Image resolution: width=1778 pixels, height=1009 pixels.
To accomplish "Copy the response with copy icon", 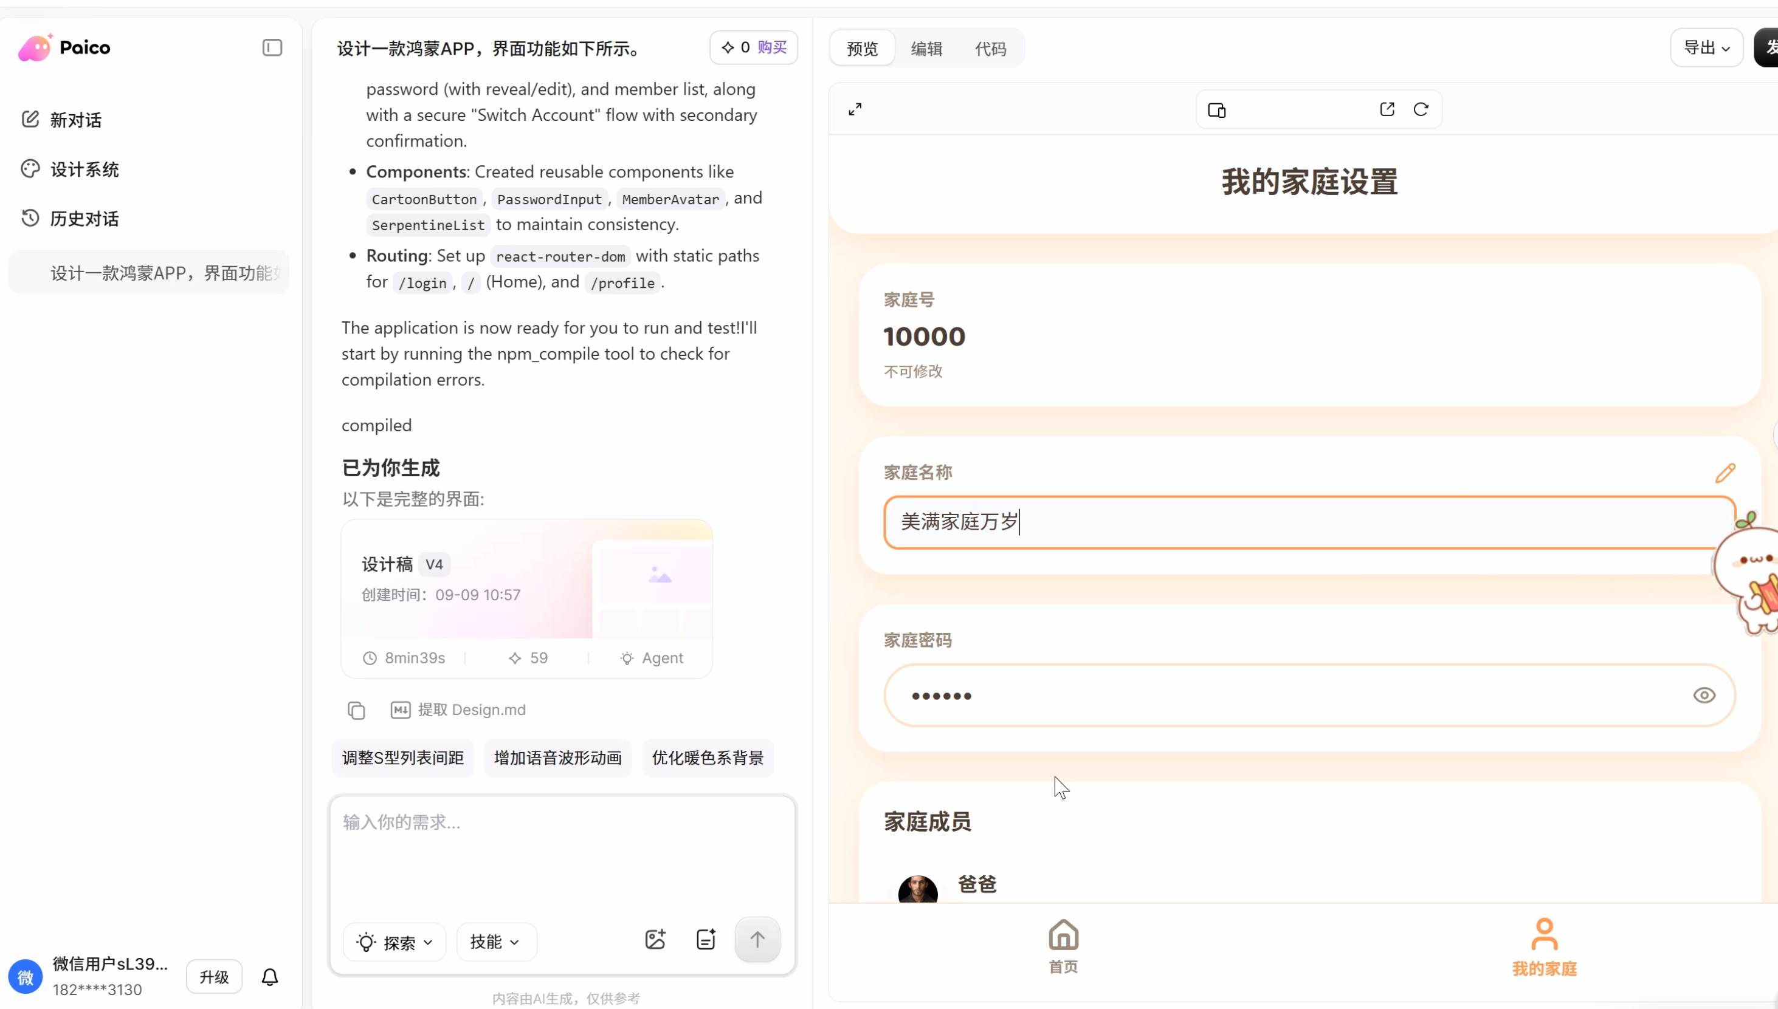I will click(x=356, y=710).
